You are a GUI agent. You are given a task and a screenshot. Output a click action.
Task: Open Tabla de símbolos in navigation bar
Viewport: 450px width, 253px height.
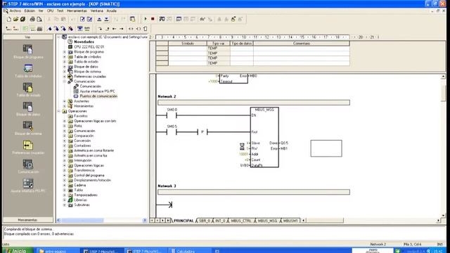28,71
